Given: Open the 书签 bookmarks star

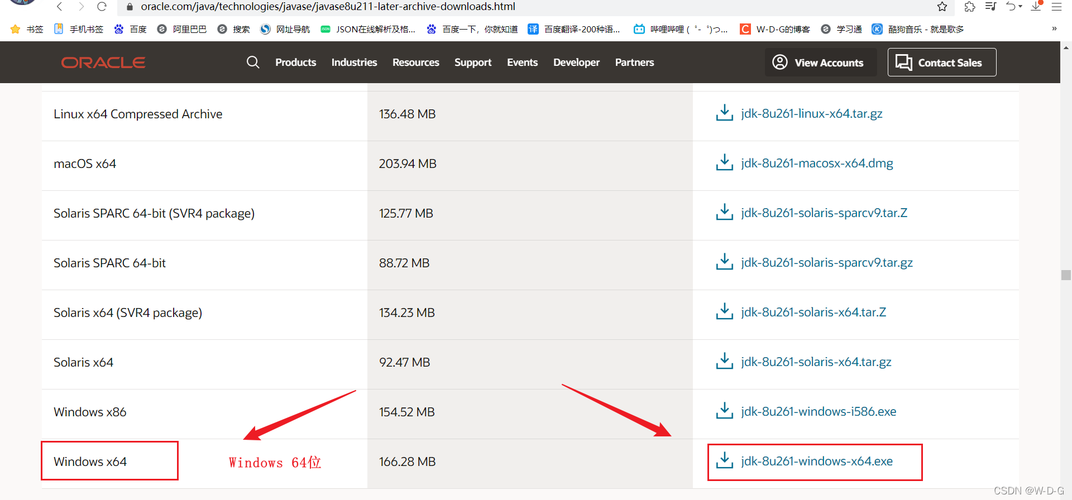Looking at the screenshot, I should (27, 29).
